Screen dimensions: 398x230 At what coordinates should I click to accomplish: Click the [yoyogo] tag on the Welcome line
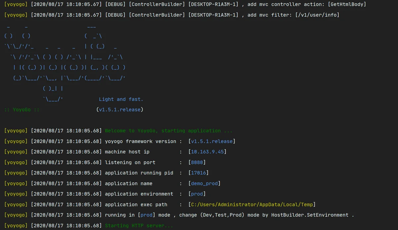click(x=16, y=131)
